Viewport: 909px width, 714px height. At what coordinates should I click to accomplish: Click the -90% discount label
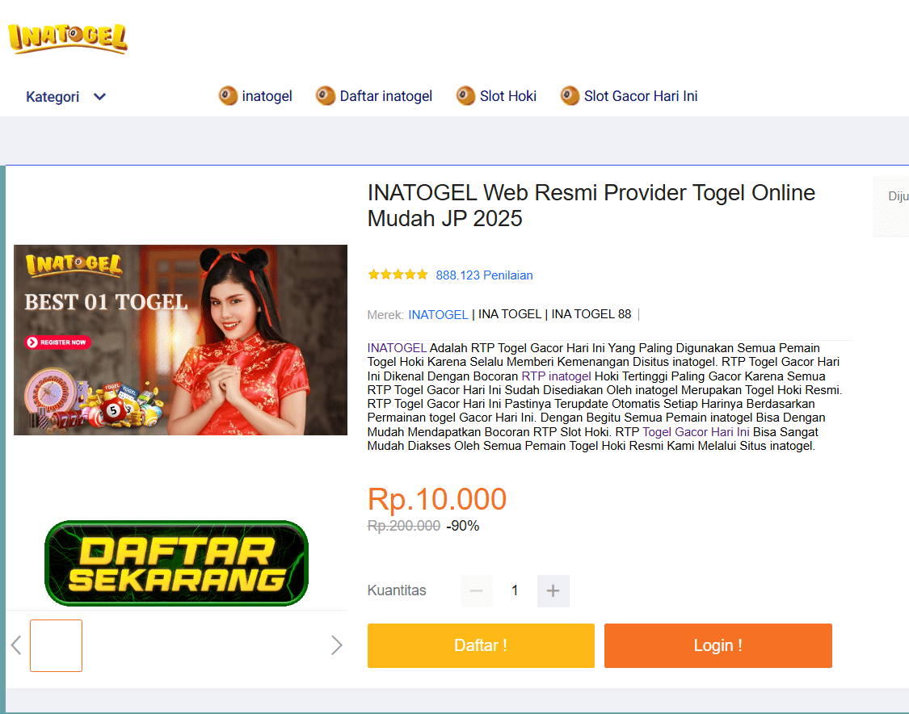[x=463, y=526]
